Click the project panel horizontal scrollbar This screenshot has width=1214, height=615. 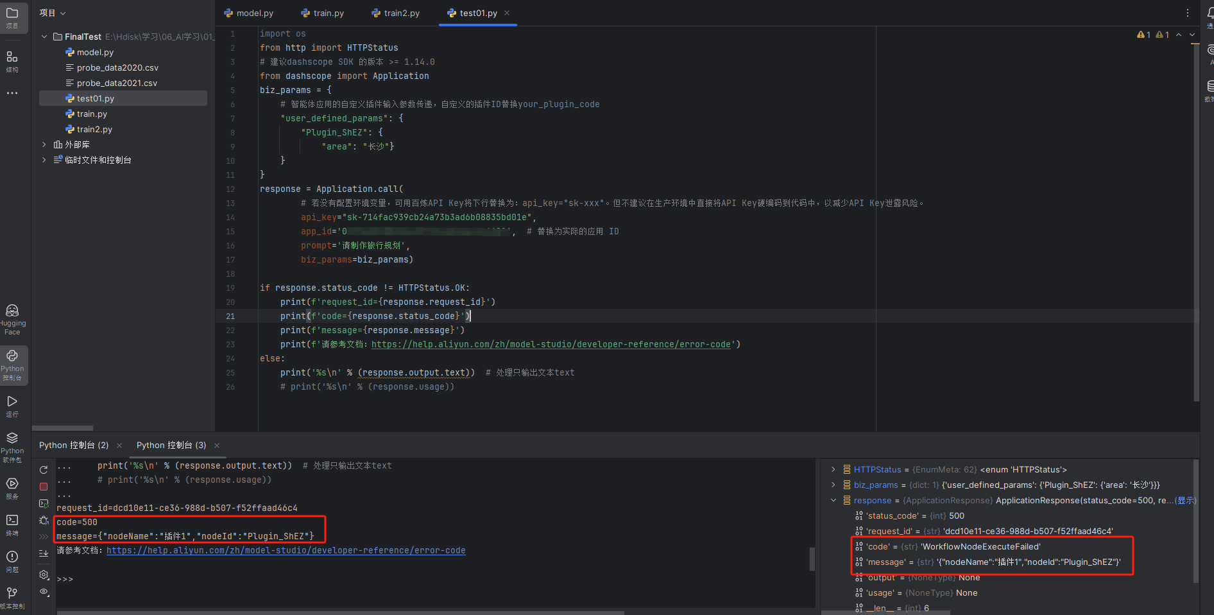pyautogui.click(x=62, y=428)
